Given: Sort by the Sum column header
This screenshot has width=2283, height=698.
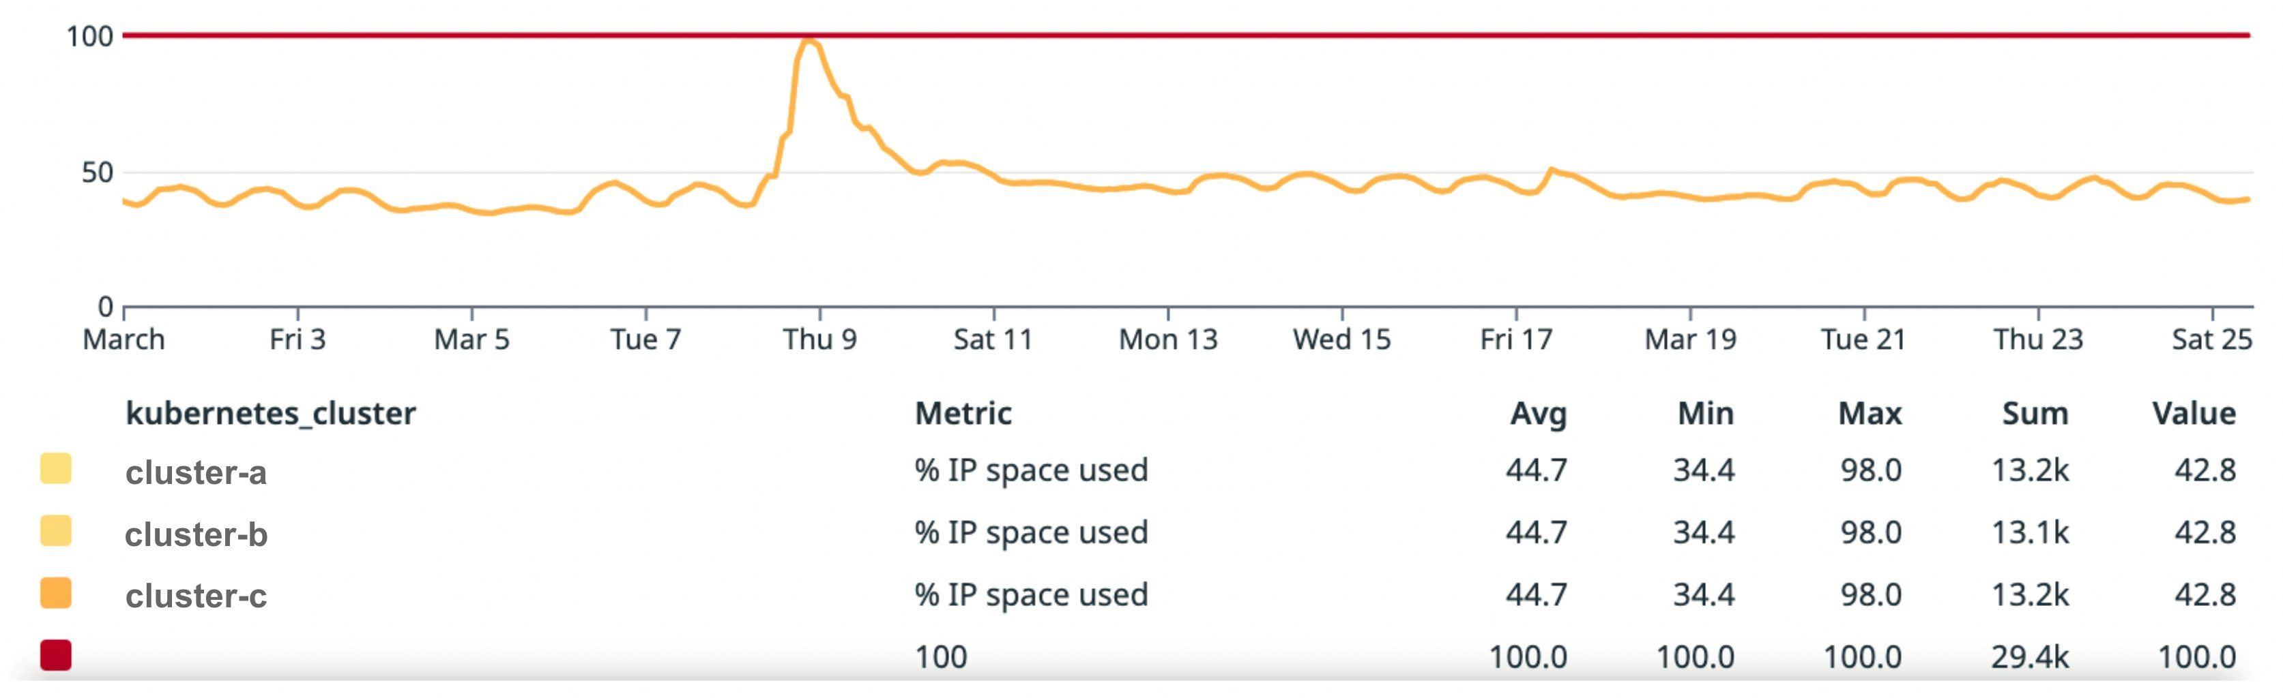Looking at the screenshot, I should pos(2034,414).
